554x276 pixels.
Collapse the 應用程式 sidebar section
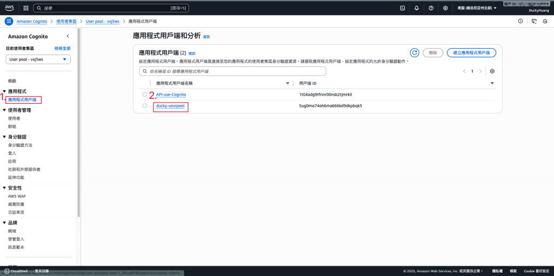(4, 91)
